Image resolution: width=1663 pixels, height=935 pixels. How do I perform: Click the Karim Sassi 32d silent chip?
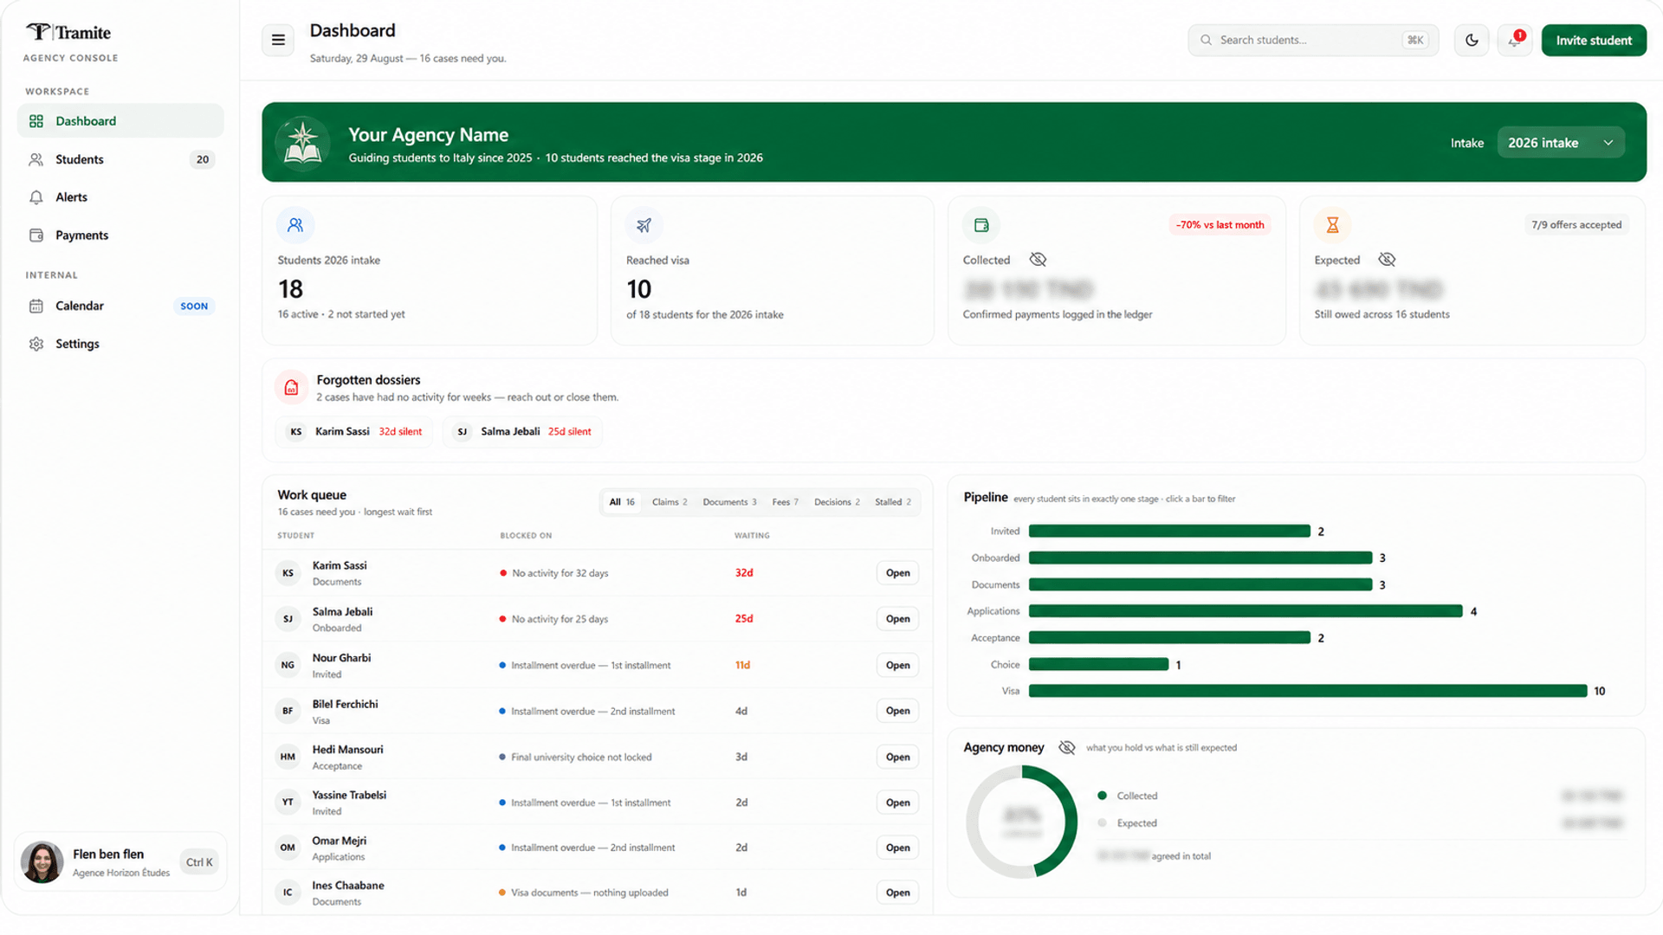pyautogui.click(x=354, y=431)
